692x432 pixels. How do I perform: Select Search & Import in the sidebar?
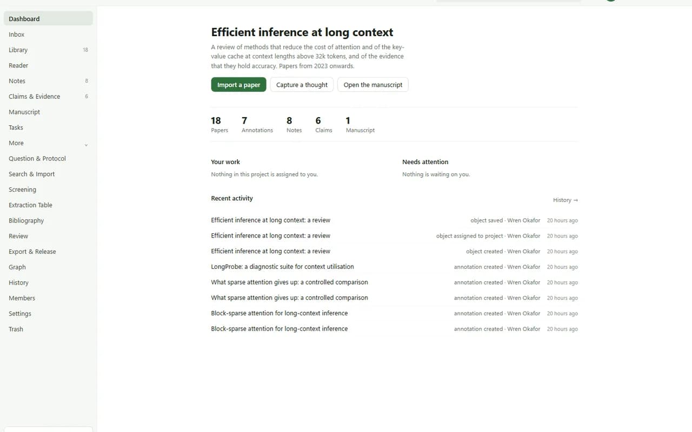pyautogui.click(x=48, y=174)
